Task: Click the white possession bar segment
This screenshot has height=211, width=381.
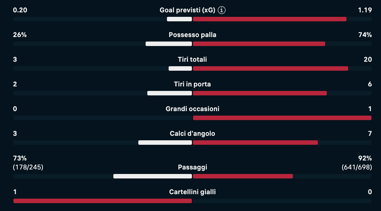Action: [x=169, y=44]
